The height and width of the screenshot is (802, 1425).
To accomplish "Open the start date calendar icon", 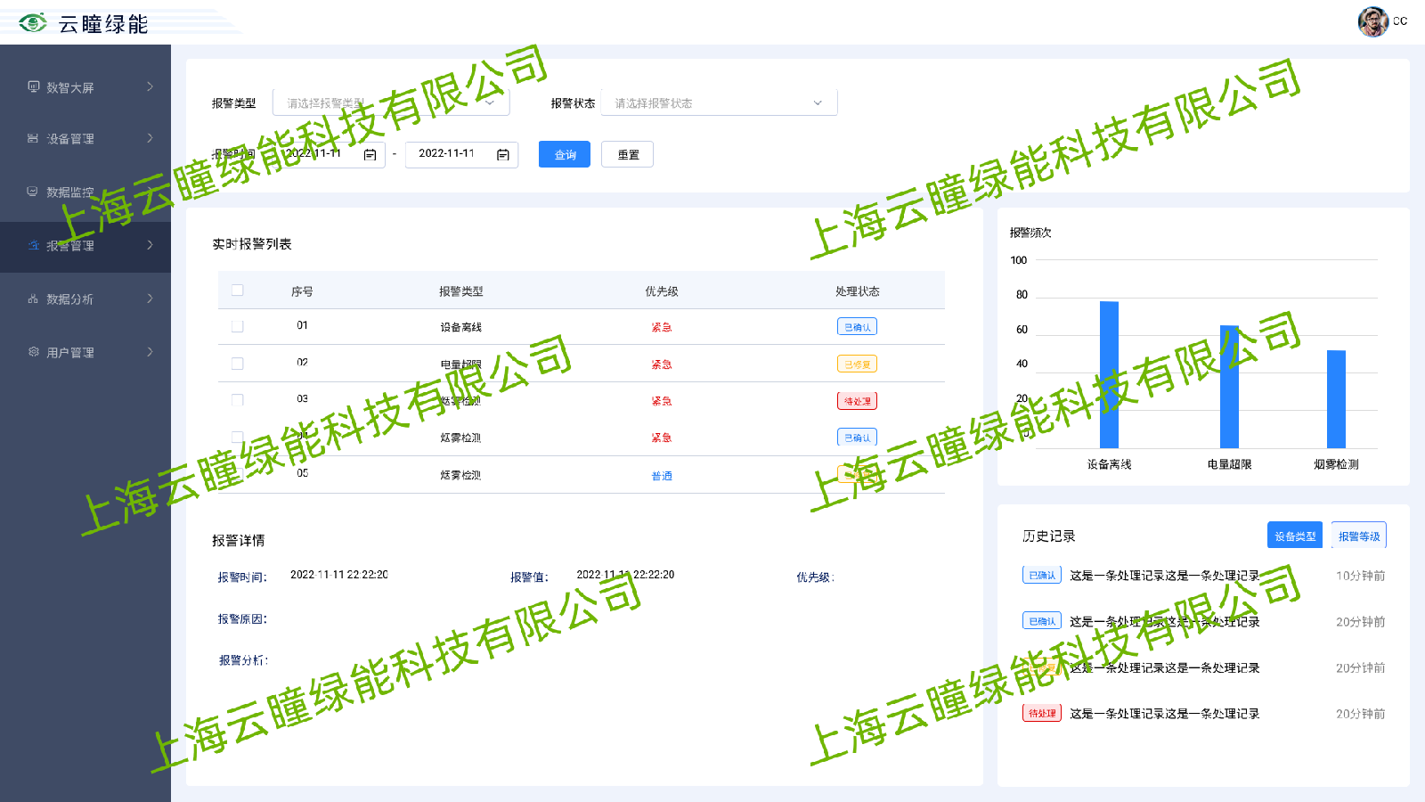I will 370,155.
